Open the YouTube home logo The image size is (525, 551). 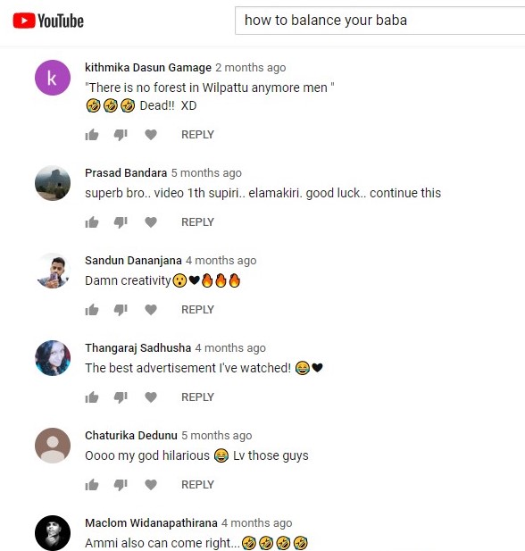pos(48,21)
